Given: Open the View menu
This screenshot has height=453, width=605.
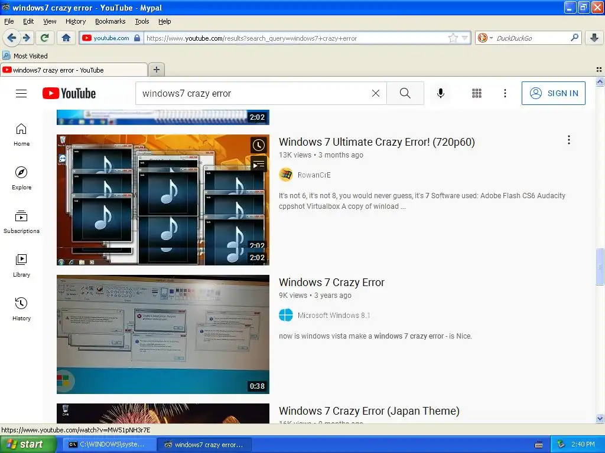Looking at the screenshot, I should pyautogui.click(x=50, y=21).
